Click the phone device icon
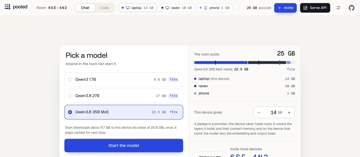The image size is (360, 157). (x=205, y=8)
